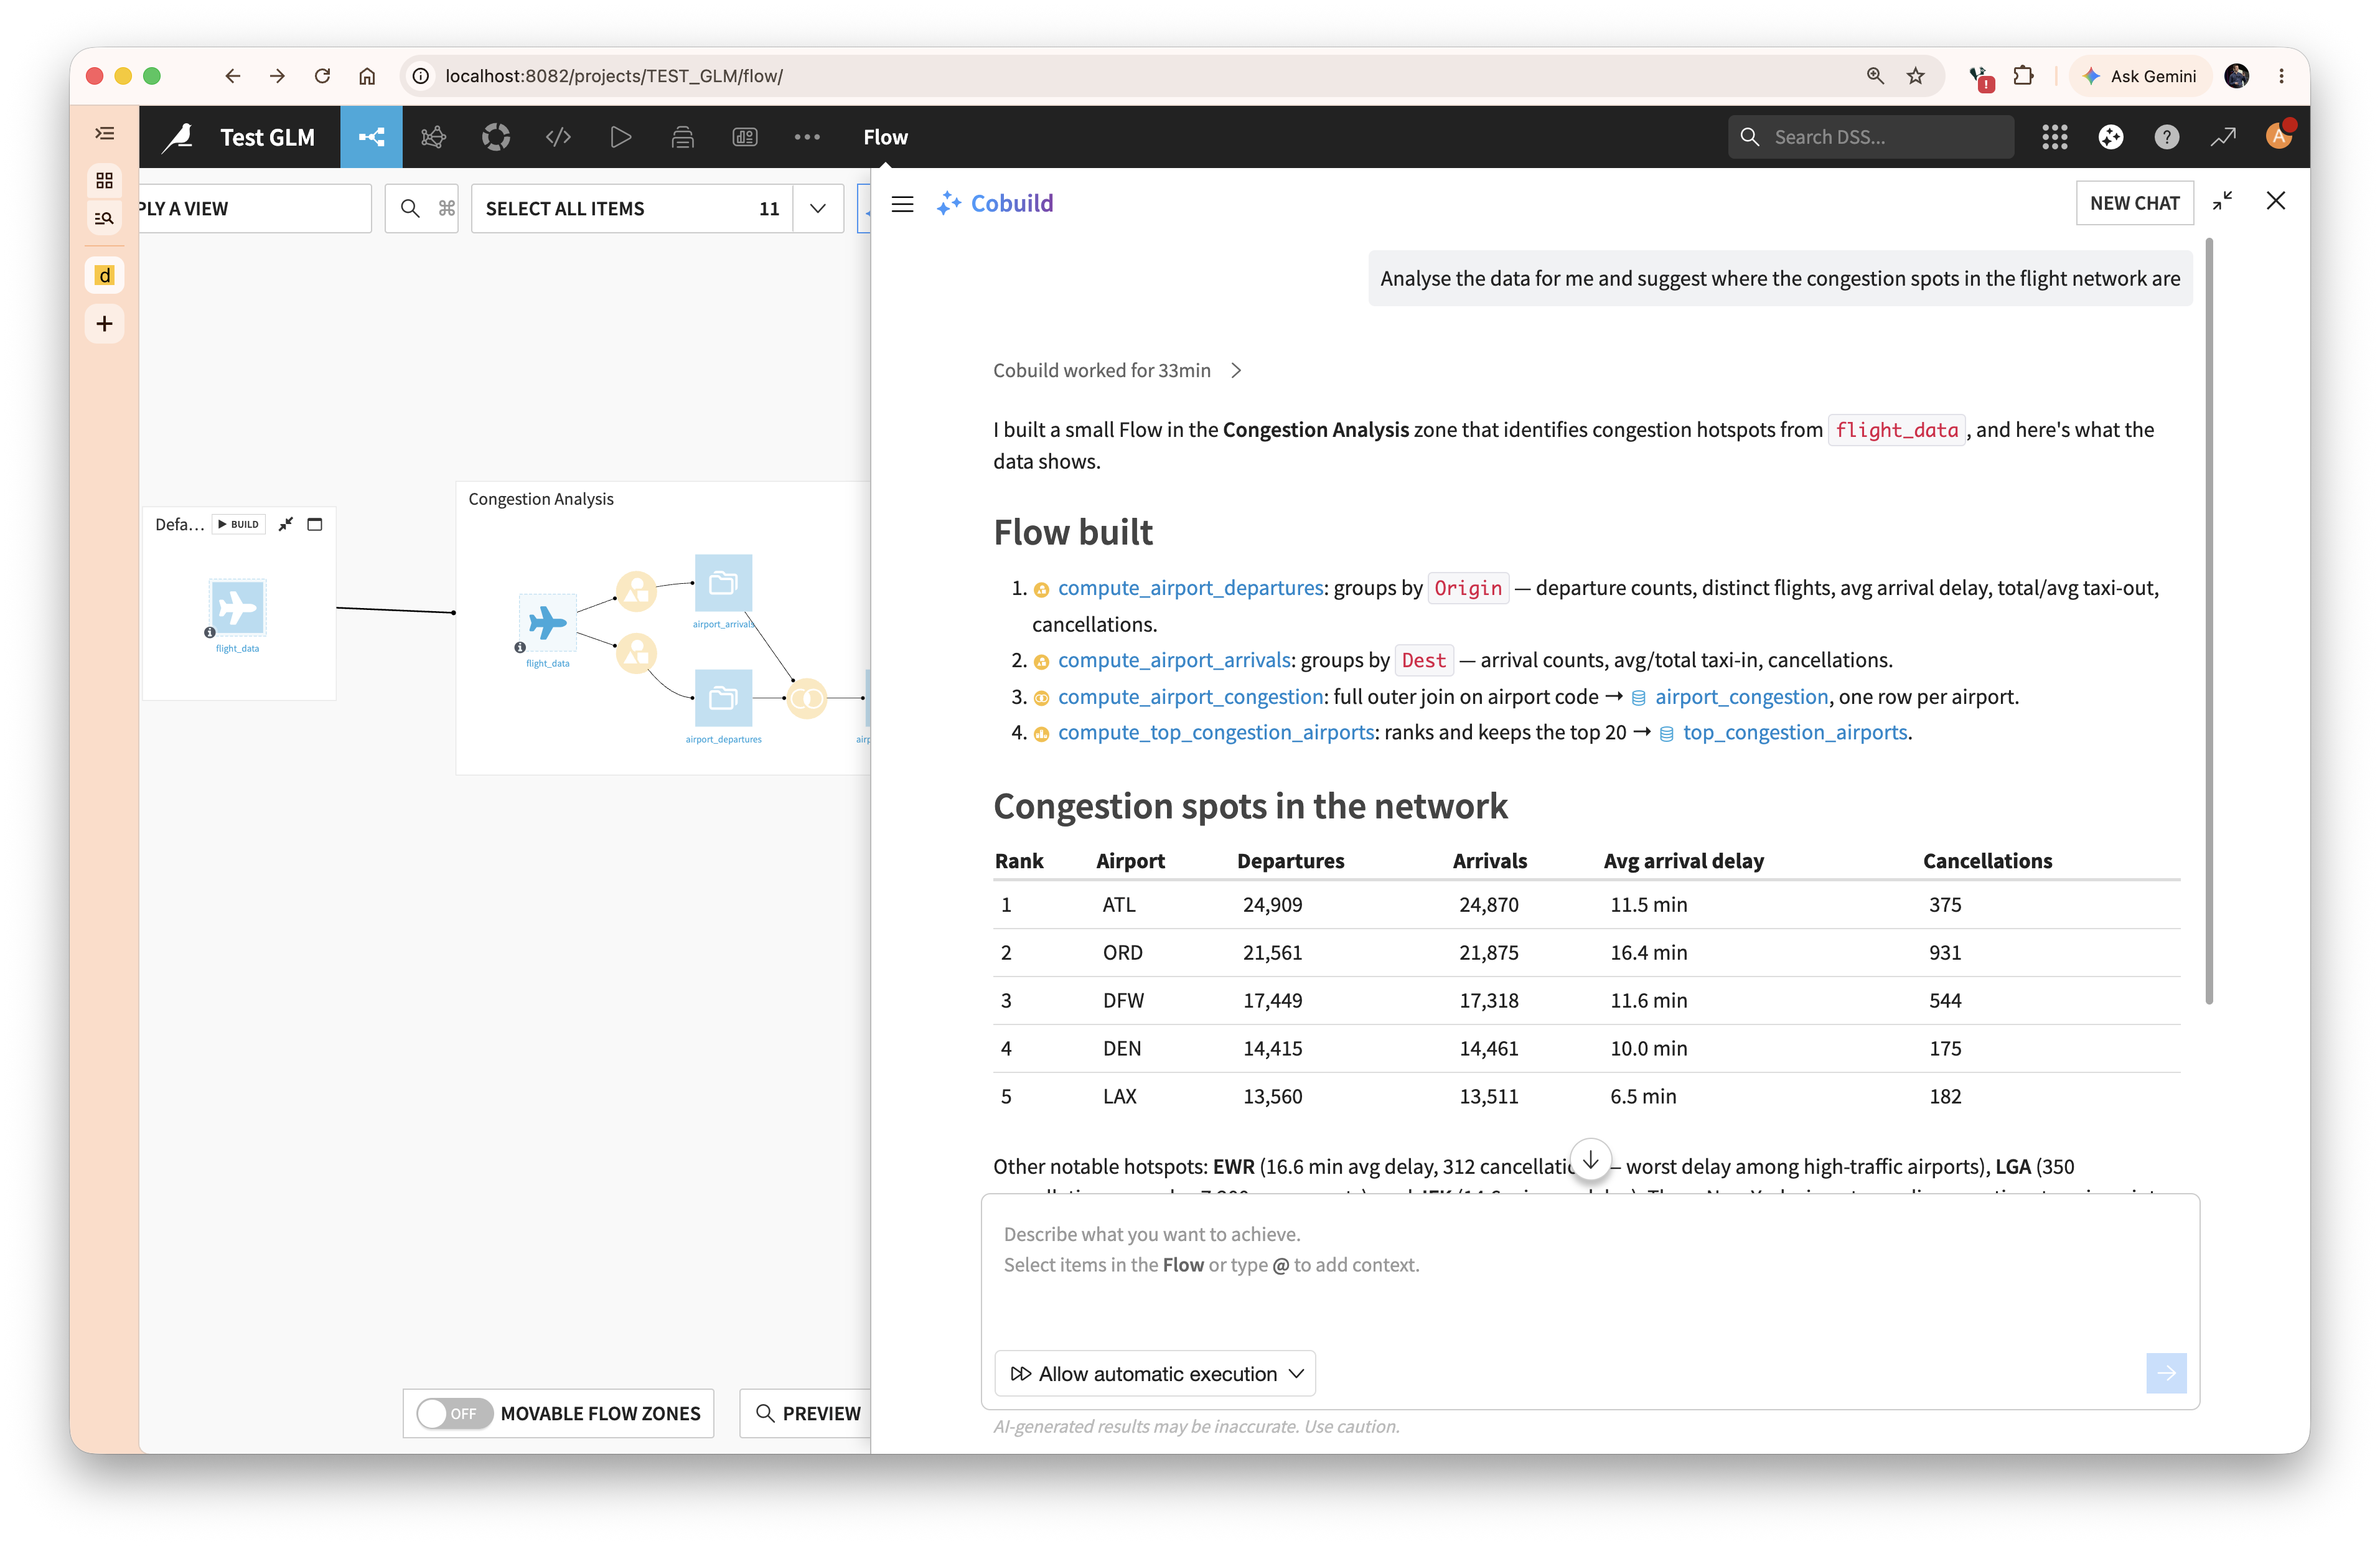Maximize the Default zone window icon

click(x=314, y=524)
